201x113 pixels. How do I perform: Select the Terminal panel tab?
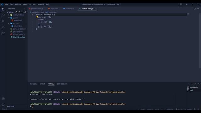click(51, 84)
